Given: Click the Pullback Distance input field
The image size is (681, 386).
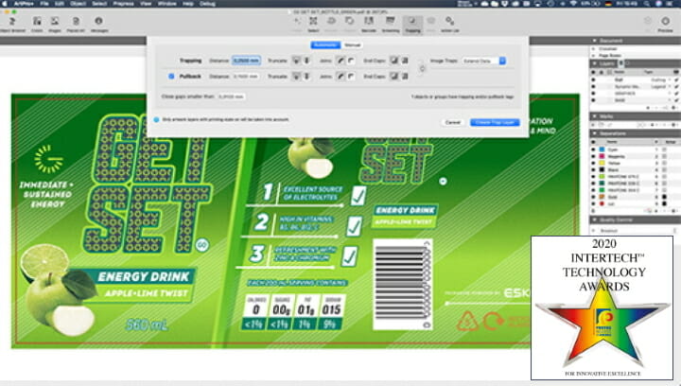Looking at the screenshot, I should pyautogui.click(x=246, y=77).
